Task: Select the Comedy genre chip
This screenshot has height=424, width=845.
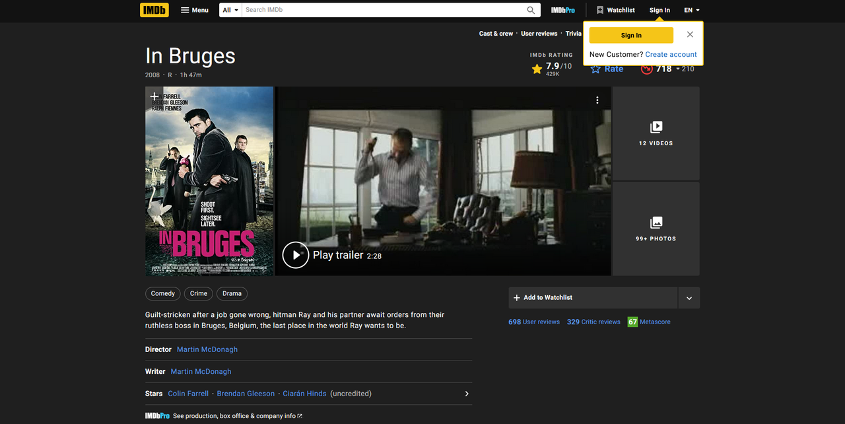Action: coord(163,294)
